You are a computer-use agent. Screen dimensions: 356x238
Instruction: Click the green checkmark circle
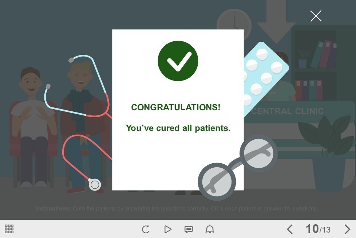pyautogui.click(x=178, y=61)
